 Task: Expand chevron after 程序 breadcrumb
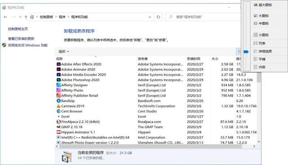coord(68,17)
